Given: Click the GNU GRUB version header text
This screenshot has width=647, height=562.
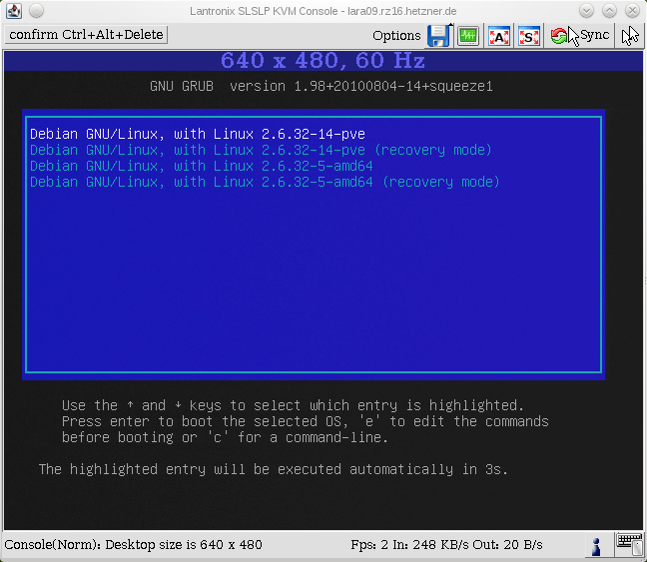Looking at the screenshot, I should [x=322, y=86].
